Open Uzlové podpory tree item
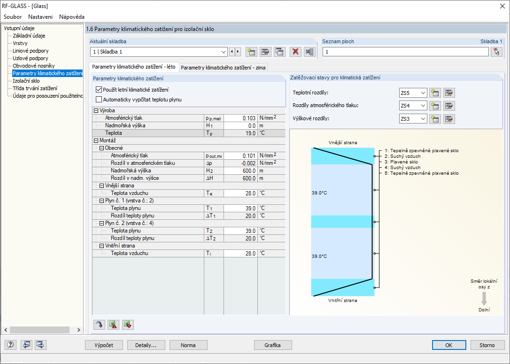This screenshot has width=510, height=364. [30, 58]
